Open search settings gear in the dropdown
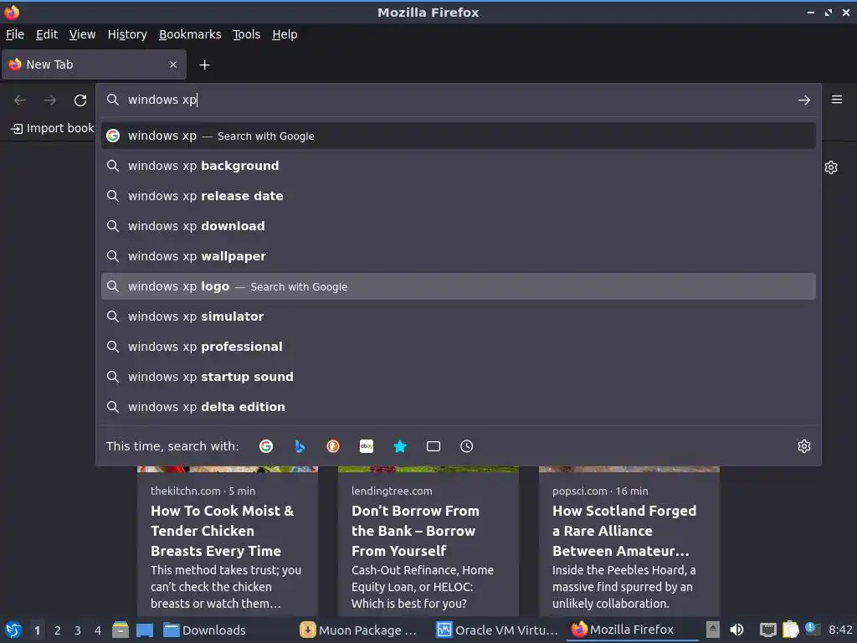Screen dimensions: 857x643 (x=804, y=446)
